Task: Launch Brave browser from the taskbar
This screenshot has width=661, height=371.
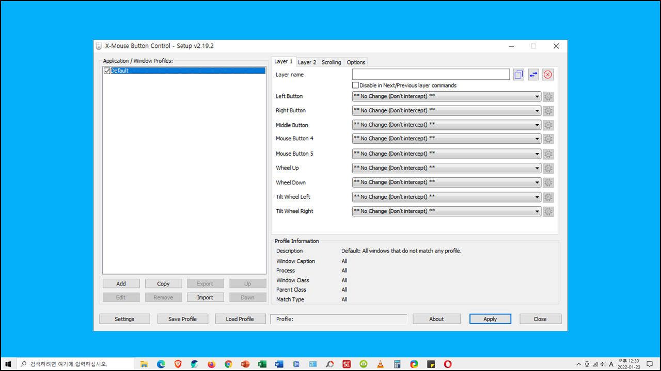Action: click(178, 364)
